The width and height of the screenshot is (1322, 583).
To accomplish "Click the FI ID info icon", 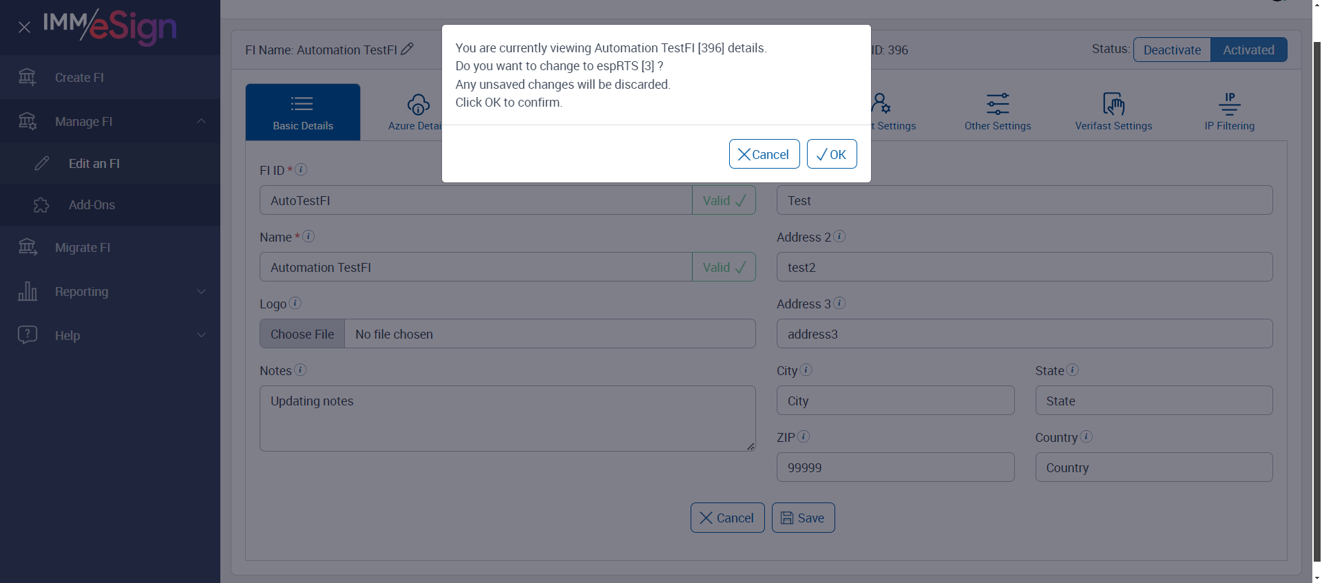I will tap(301, 169).
